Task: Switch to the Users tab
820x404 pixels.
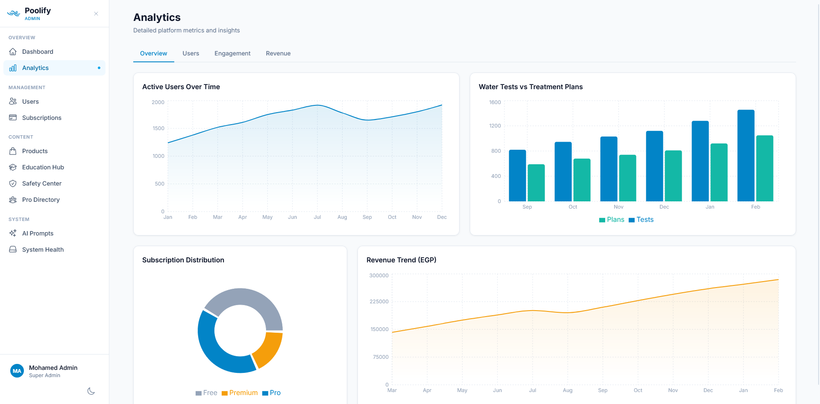Action: pyautogui.click(x=191, y=53)
